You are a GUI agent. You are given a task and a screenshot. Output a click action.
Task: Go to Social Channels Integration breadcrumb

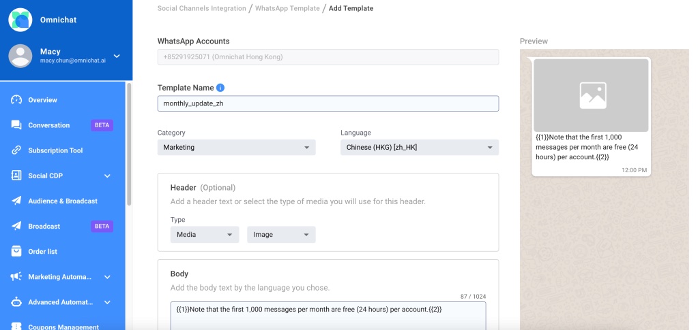pyautogui.click(x=202, y=9)
